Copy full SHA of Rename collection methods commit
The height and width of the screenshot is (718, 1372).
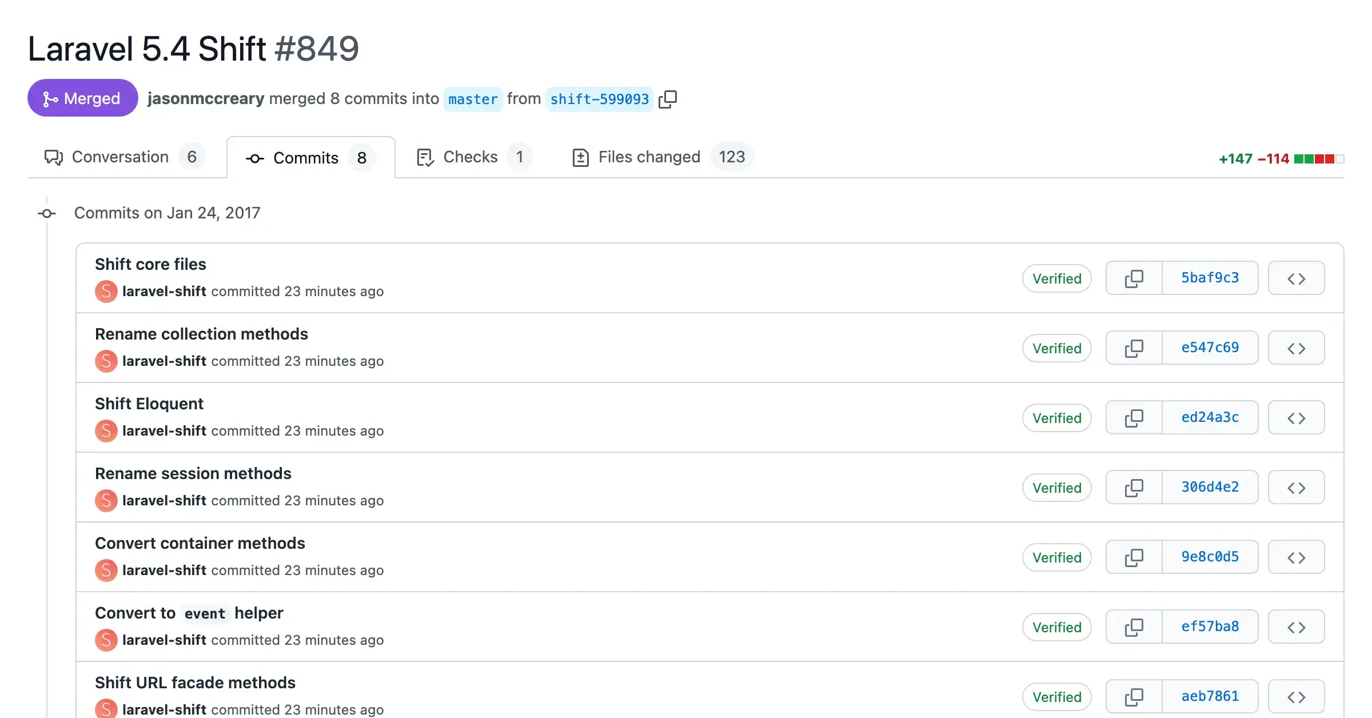(1134, 348)
